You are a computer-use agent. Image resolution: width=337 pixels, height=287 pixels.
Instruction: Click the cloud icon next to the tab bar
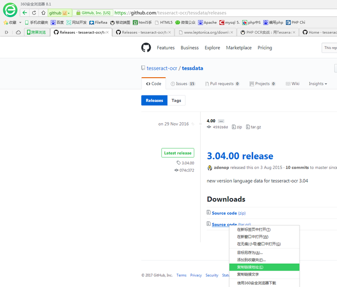[x=18, y=32]
